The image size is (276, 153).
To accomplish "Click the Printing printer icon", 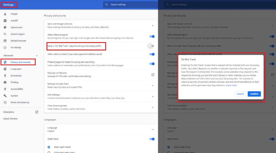I will point(5,82).
